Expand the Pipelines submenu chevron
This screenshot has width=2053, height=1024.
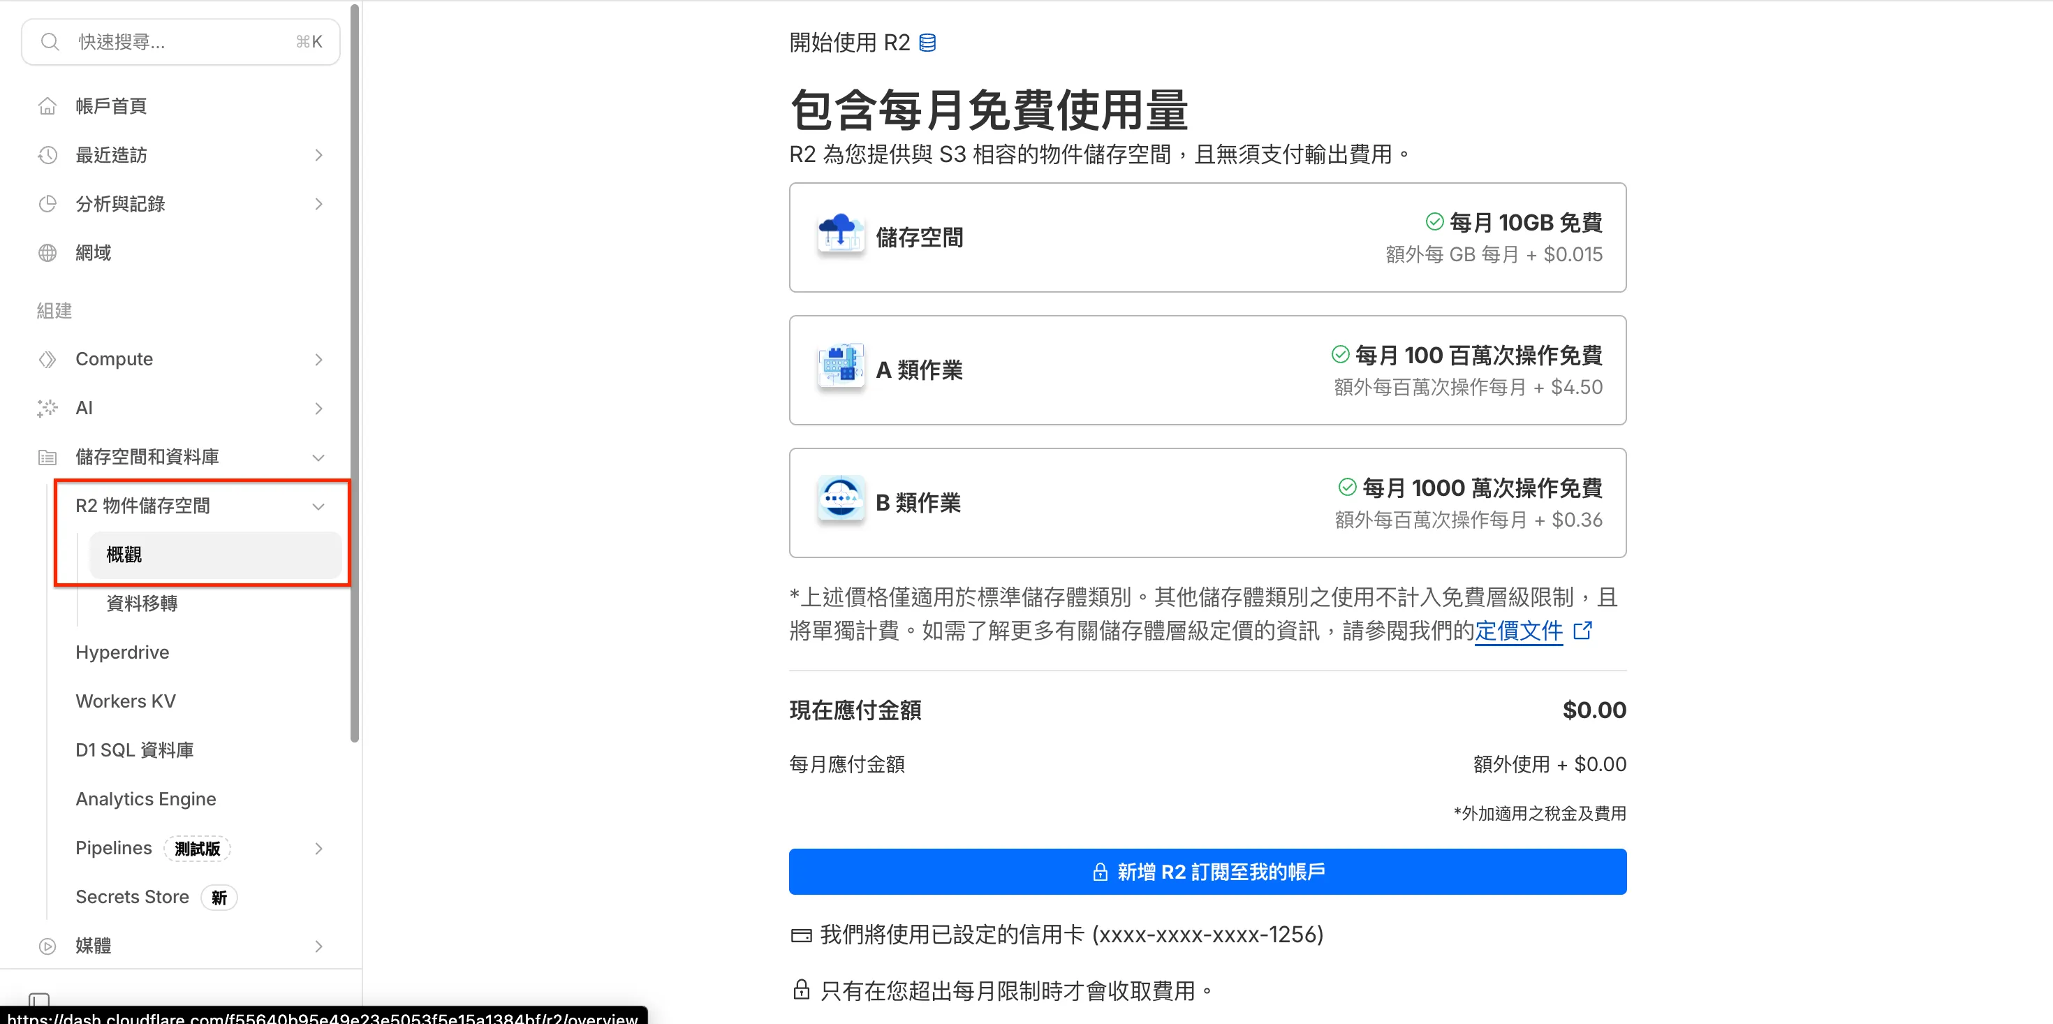point(318,848)
